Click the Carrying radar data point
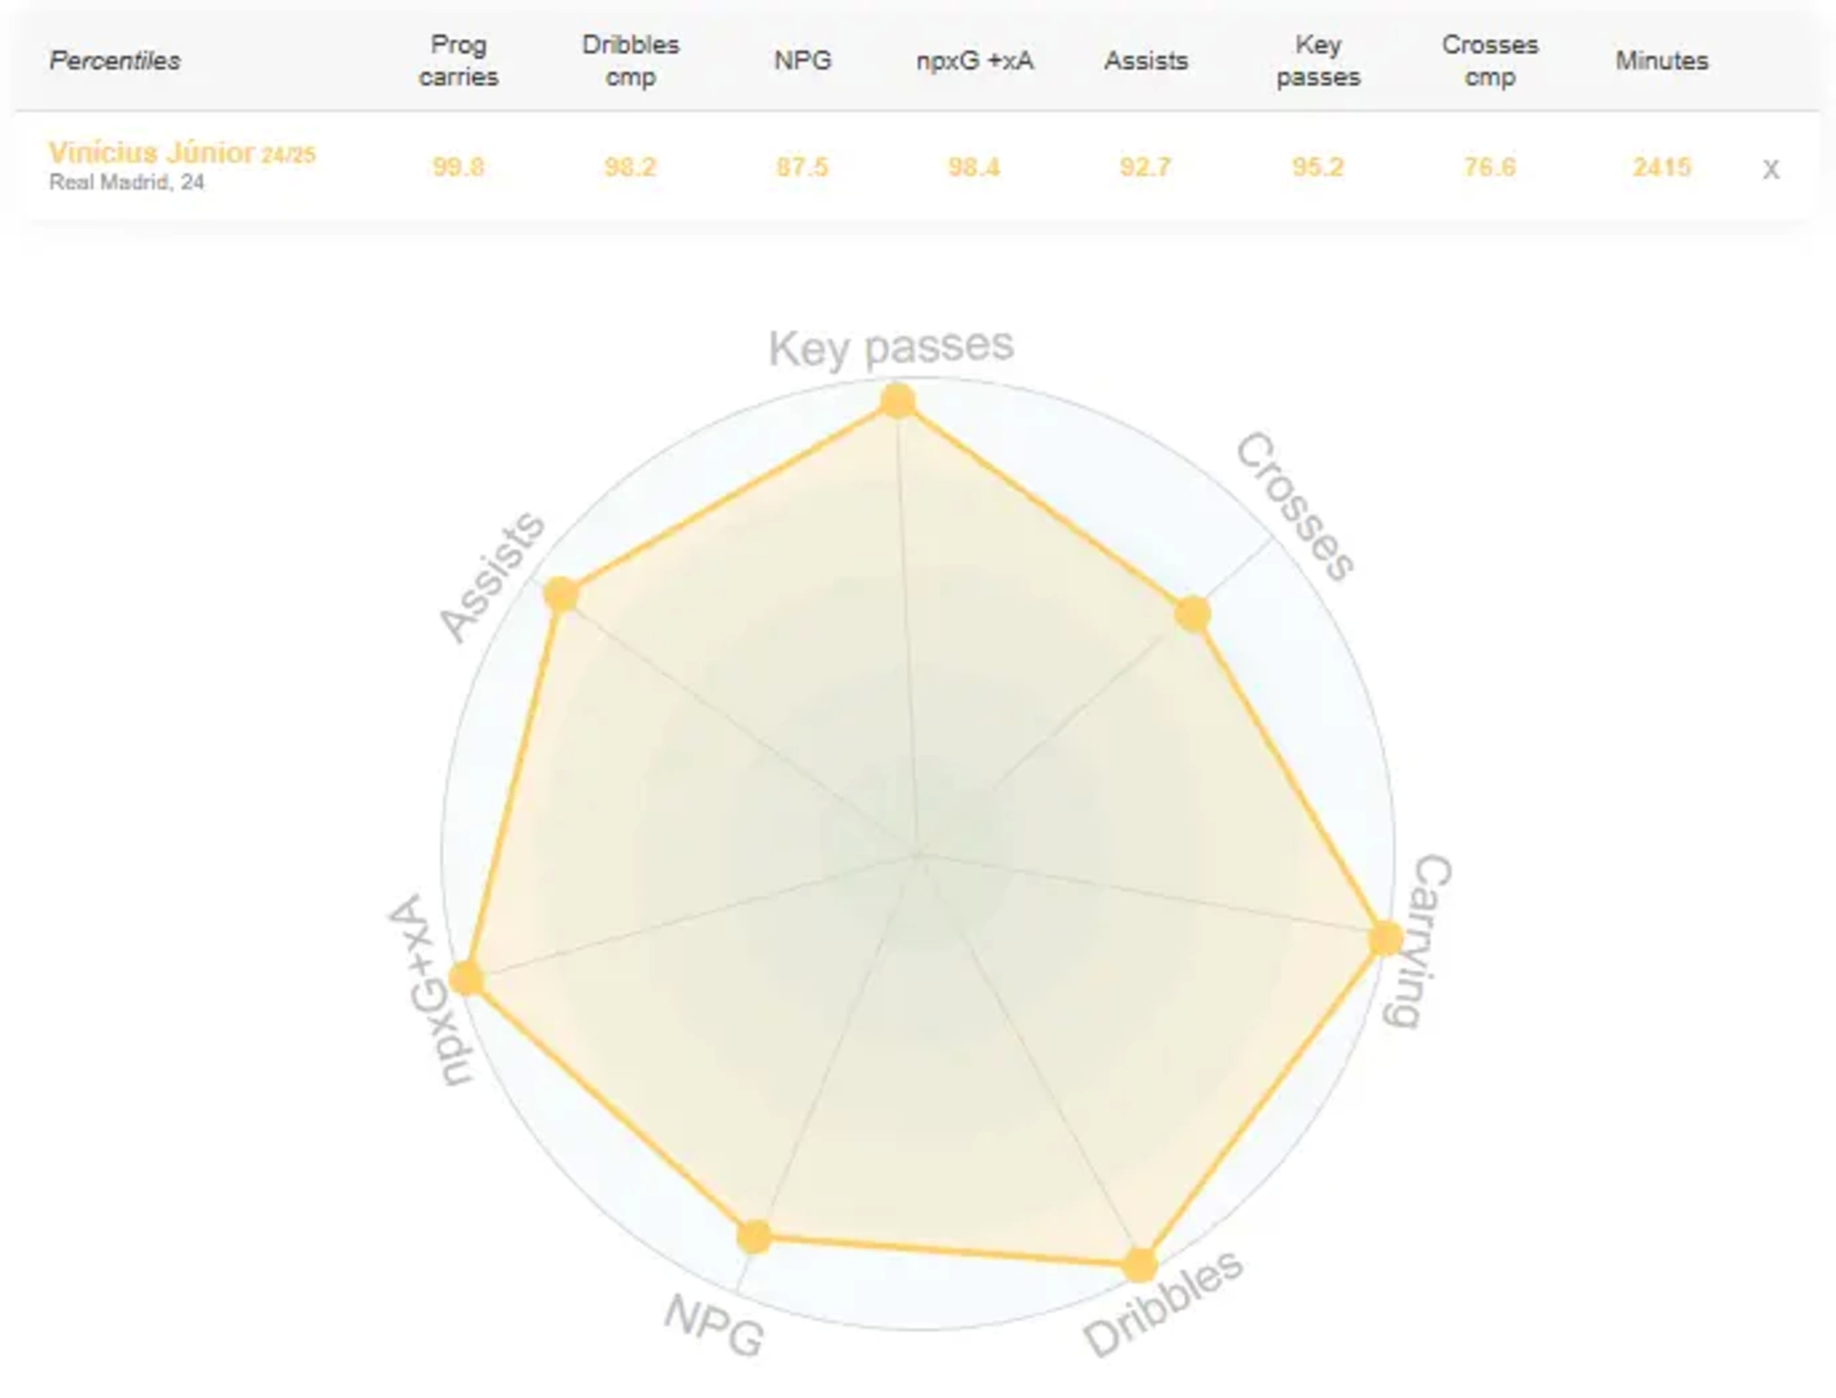This screenshot has width=1836, height=1398. pyautogui.click(x=1386, y=938)
